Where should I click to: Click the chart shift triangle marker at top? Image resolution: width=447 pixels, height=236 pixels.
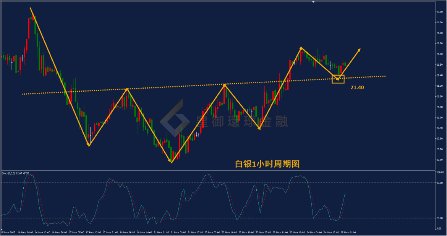313,2
